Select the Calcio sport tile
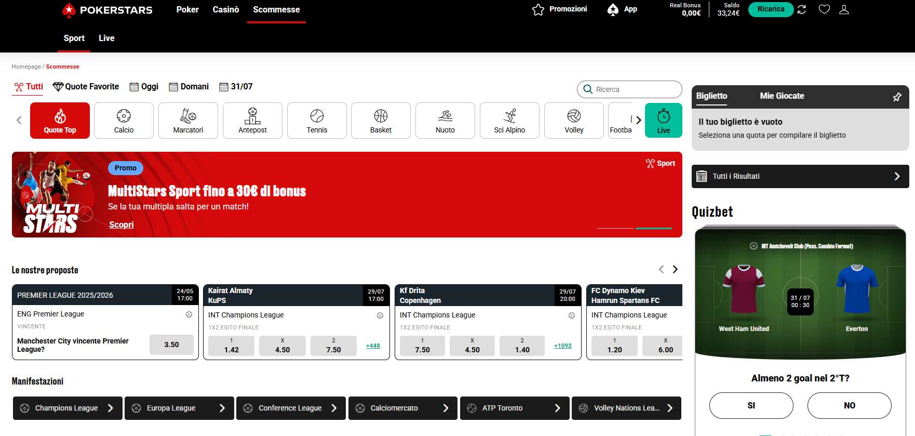915x436 pixels. pyautogui.click(x=124, y=121)
